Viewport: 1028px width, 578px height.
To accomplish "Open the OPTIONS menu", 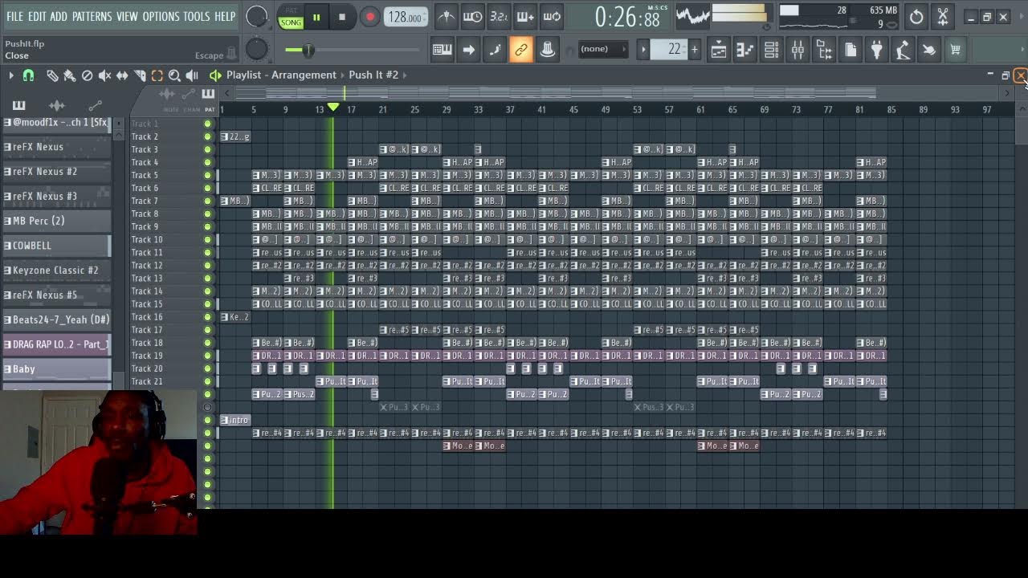I will (x=161, y=16).
